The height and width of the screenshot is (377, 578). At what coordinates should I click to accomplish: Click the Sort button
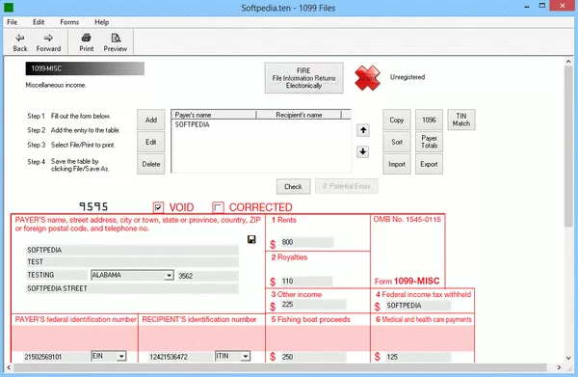click(x=397, y=142)
